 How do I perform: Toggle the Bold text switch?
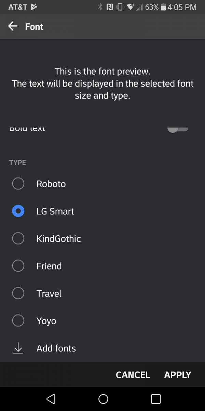click(x=178, y=129)
